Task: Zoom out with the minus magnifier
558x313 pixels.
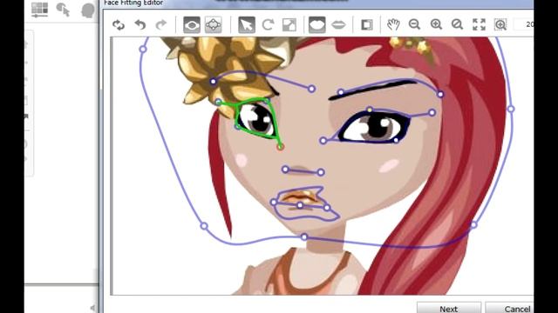Action: tap(414, 24)
